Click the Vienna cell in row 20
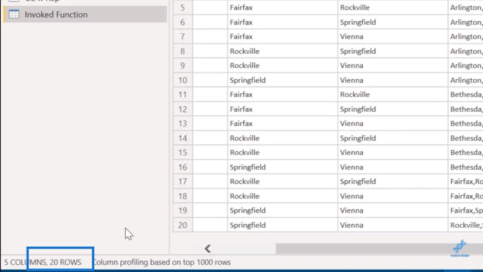Viewport: 483px width, 272px height. pos(393,225)
